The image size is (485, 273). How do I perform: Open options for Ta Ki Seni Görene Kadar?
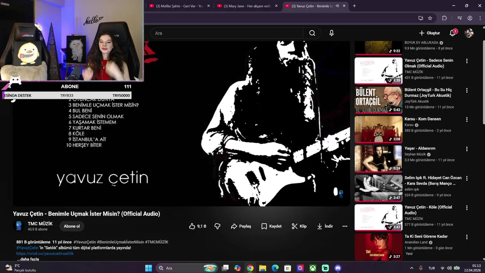(467, 237)
